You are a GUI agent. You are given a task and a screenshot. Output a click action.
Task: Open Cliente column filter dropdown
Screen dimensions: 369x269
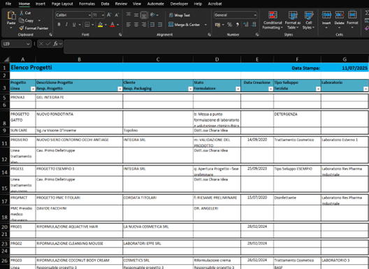point(191,89)
